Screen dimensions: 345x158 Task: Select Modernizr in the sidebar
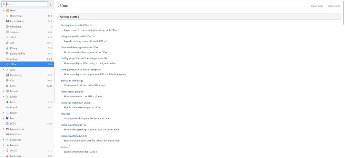click(x=27, y=156)
